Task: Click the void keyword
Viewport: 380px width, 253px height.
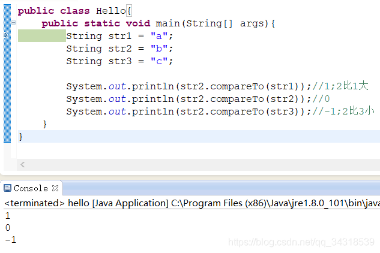Action: pyautogui.click(x=138, y=23)
